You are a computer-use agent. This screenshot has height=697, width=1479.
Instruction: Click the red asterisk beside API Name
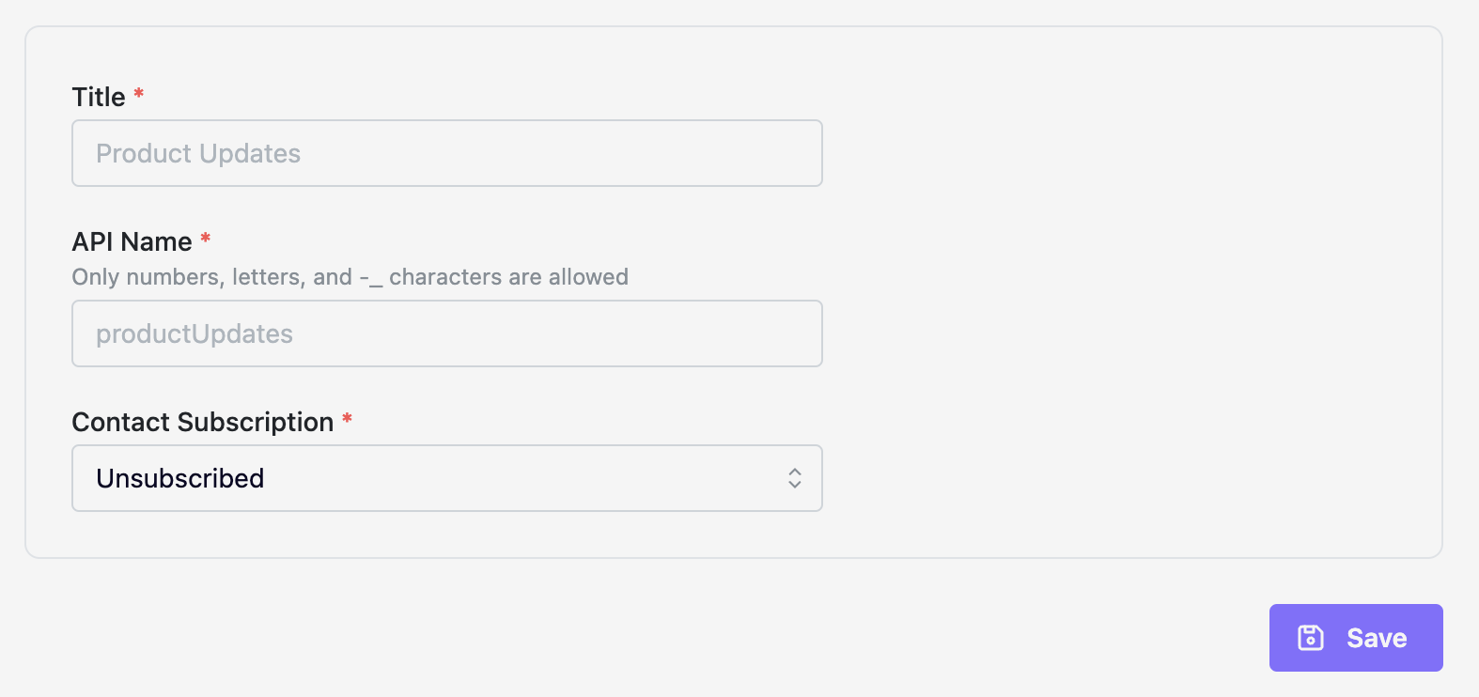coord(205,239)
